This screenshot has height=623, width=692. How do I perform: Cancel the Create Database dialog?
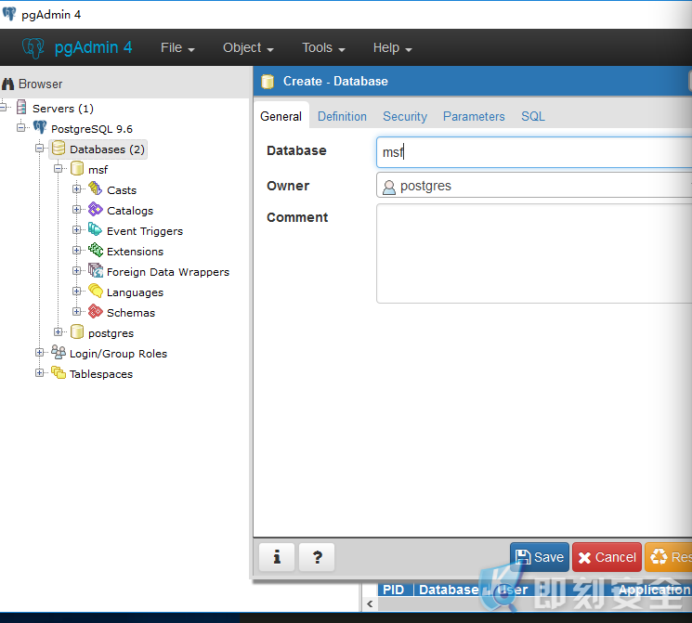click(x=607, y=557)
